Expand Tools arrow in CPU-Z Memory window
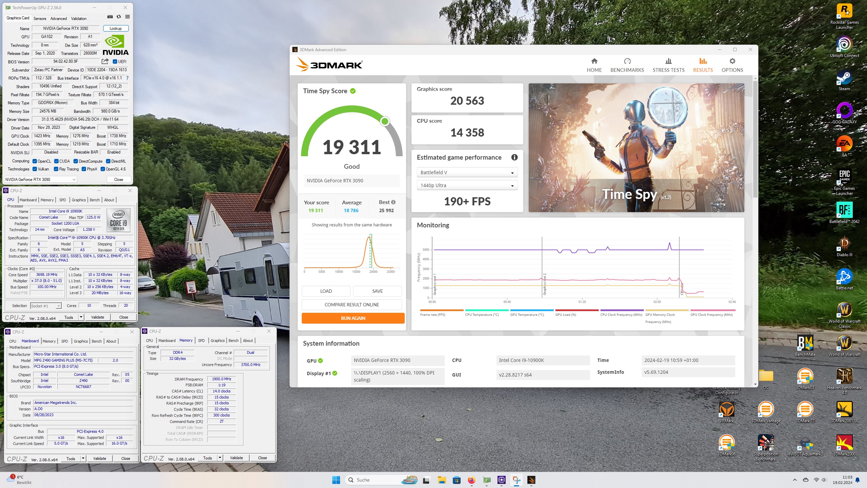Image resolution: width=867 pixels, height=488 pixels. point(220,458)
